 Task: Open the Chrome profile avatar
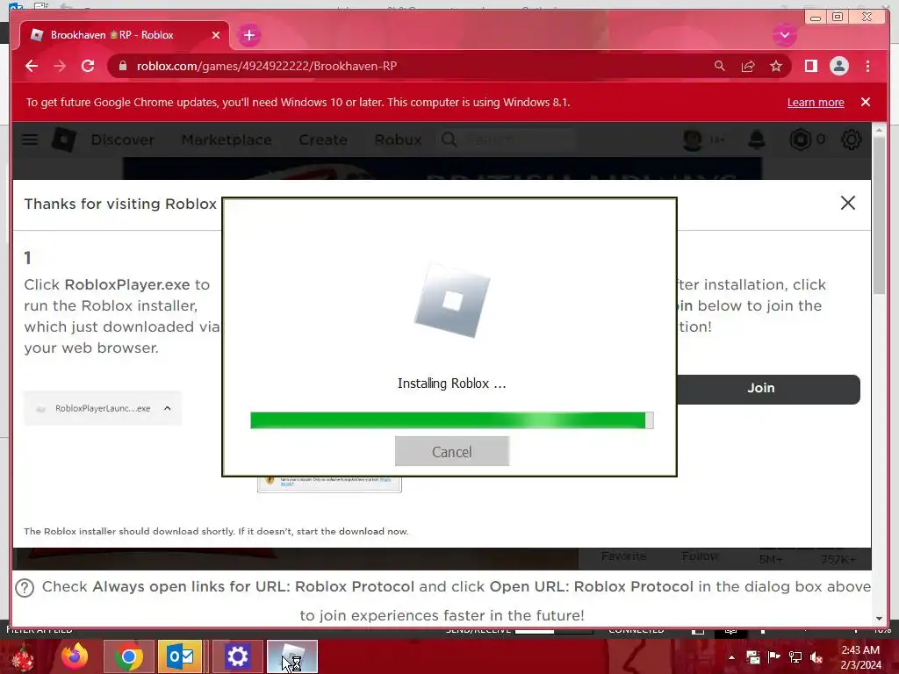click(838, 66)
